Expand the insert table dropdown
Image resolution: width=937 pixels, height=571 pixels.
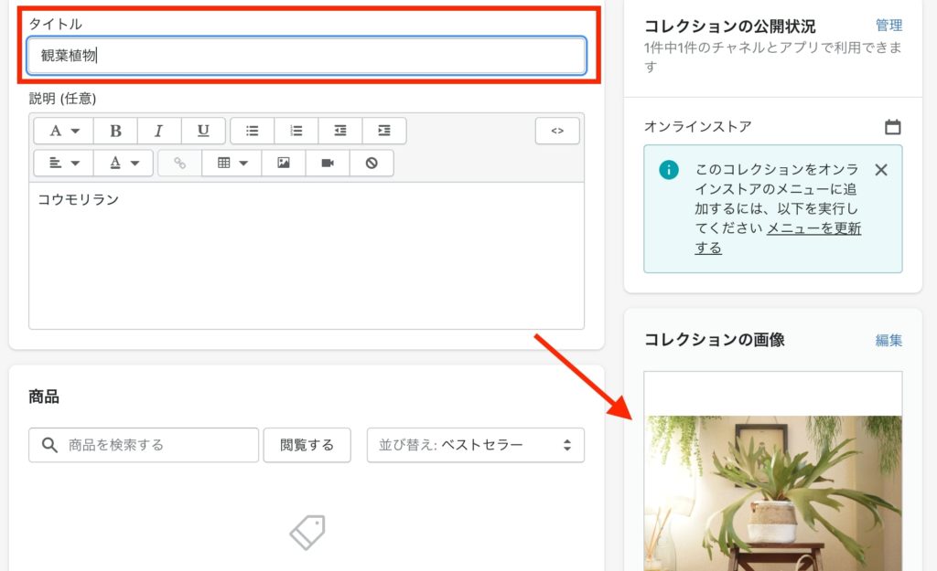click(x=232, y=163)
